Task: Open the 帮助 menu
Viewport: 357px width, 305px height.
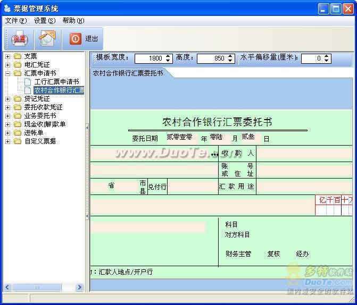Action: [x=73, y=21]
